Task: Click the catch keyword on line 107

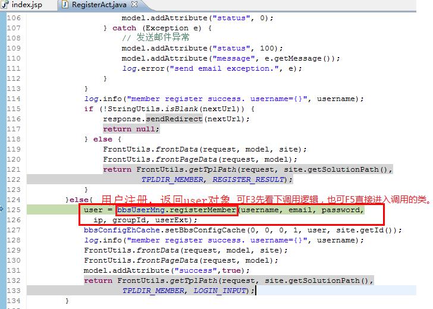Action: (124, 28)
